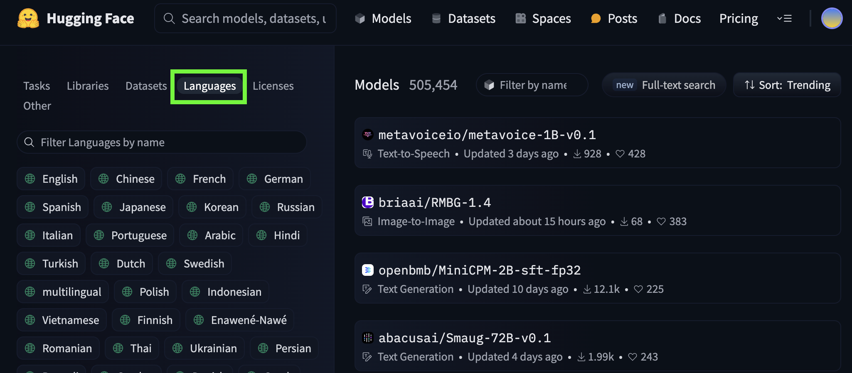Click the cube icon in Filter by name

coord(490,85)
